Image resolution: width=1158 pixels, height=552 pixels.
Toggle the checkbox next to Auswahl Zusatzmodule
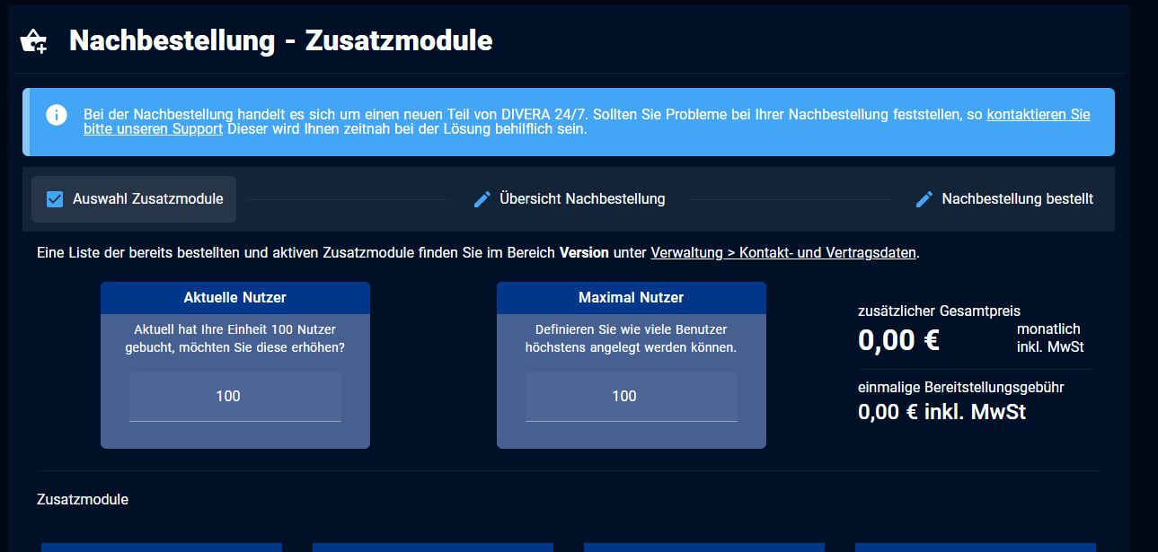(x=55, y=199)
